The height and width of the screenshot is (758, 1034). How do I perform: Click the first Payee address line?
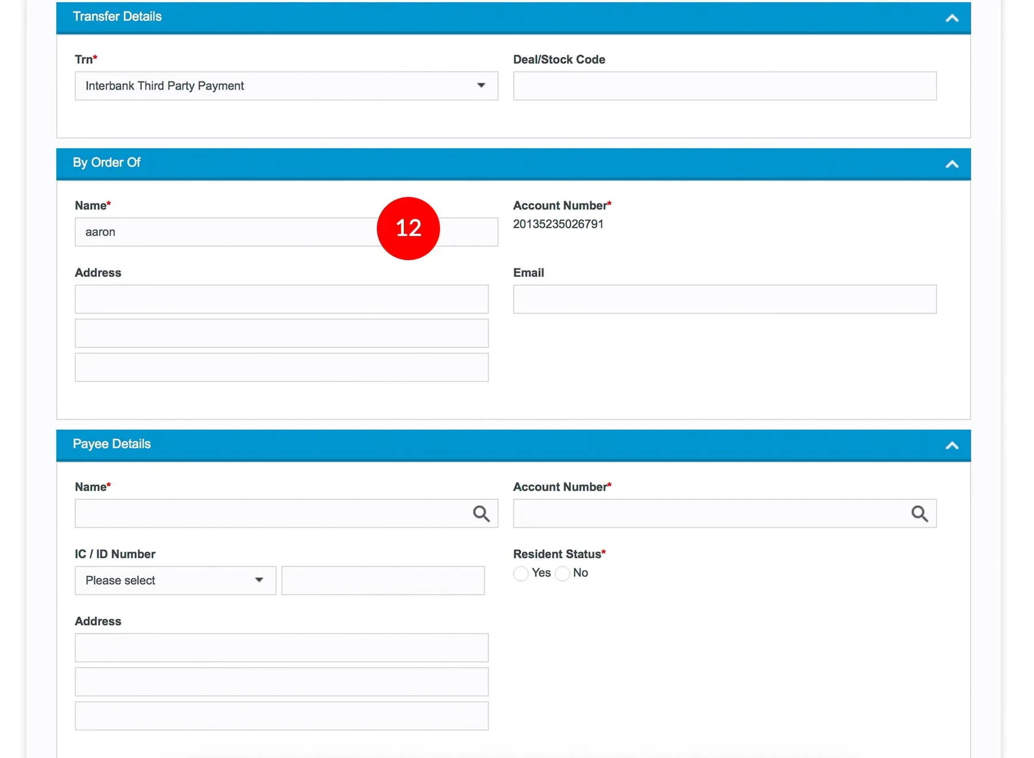coord(281,648)
